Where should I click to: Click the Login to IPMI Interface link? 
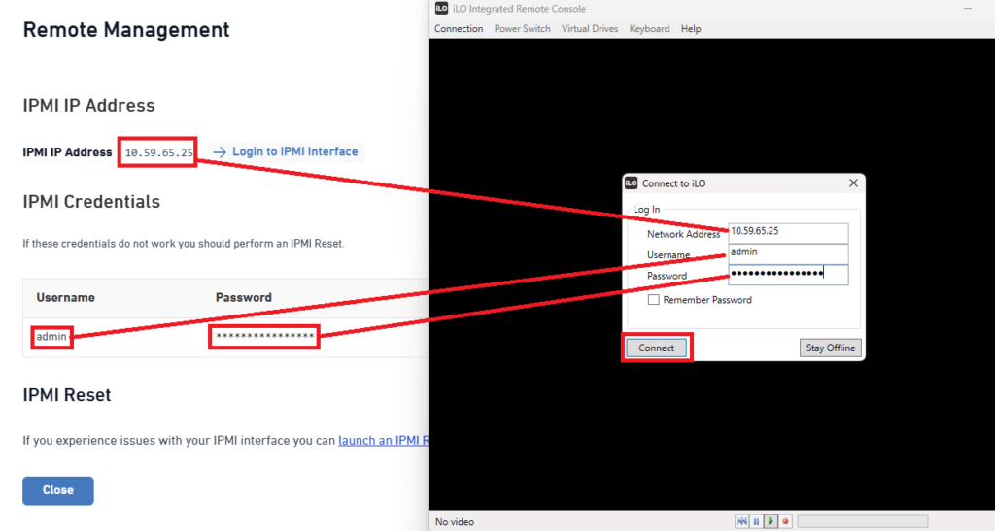295,151
